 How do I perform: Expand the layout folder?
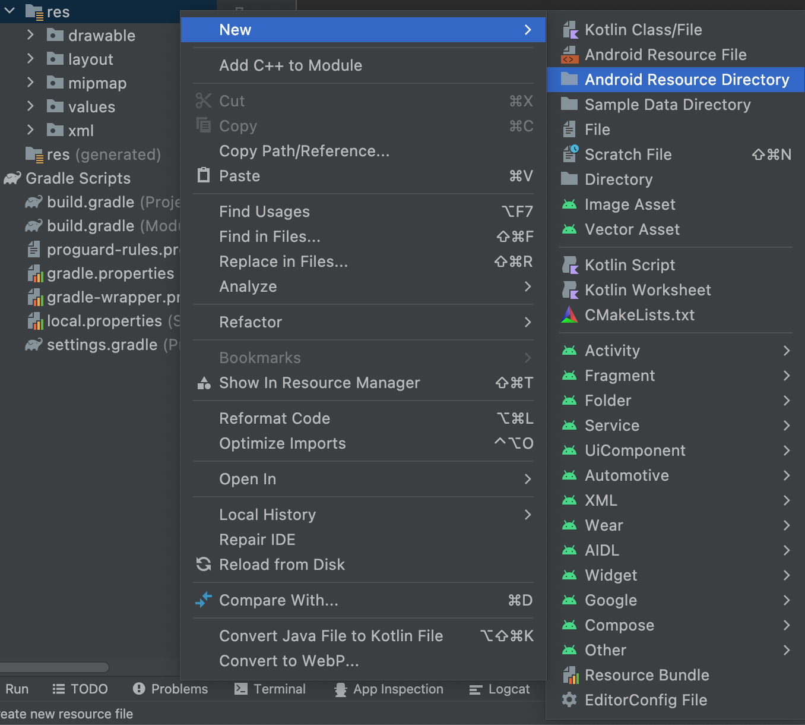pyautogui.click(x=30, y=59)
